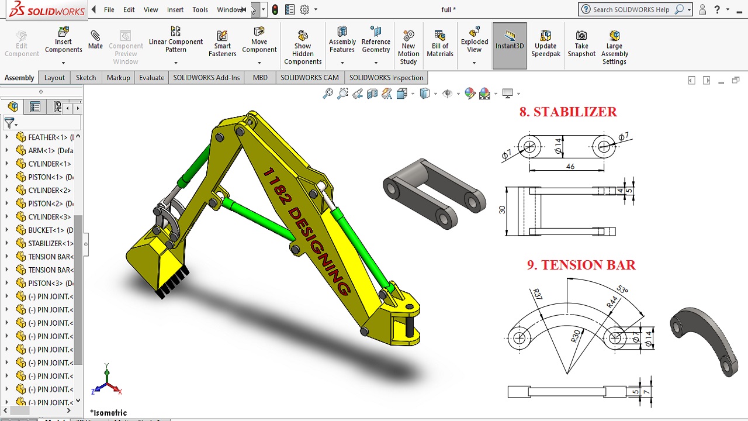Toggle the Instant3D button

click(x=510, y=46)
